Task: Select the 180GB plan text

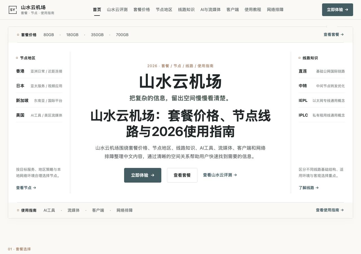Action: [x=72, y=35]
